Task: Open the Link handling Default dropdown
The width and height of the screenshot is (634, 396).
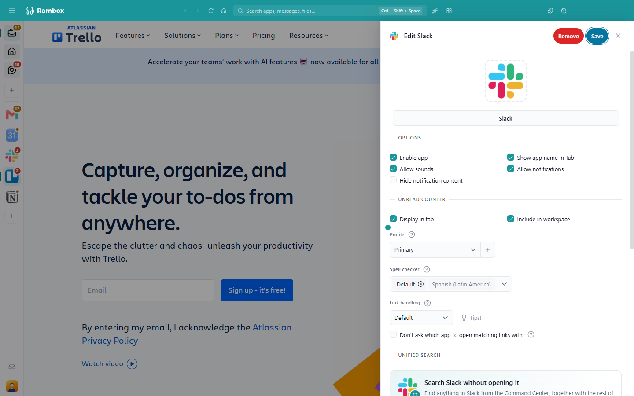Action: 421,318
